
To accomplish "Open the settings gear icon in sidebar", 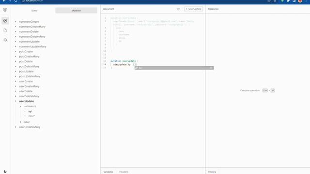I will coord(5,40).
